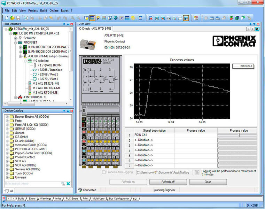This screenshot has width=265, height=209.
Task: Collapse the PROFINET tree node
Action: point(16,43)
